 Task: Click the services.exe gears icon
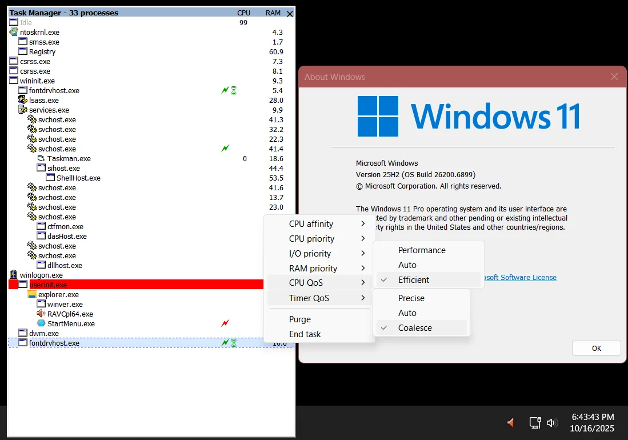[x=23, y=109]
